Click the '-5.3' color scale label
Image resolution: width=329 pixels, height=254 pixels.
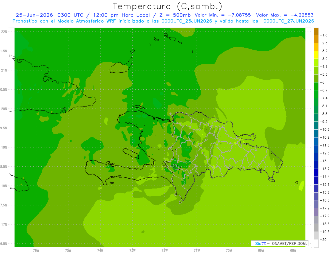point(324,74)
